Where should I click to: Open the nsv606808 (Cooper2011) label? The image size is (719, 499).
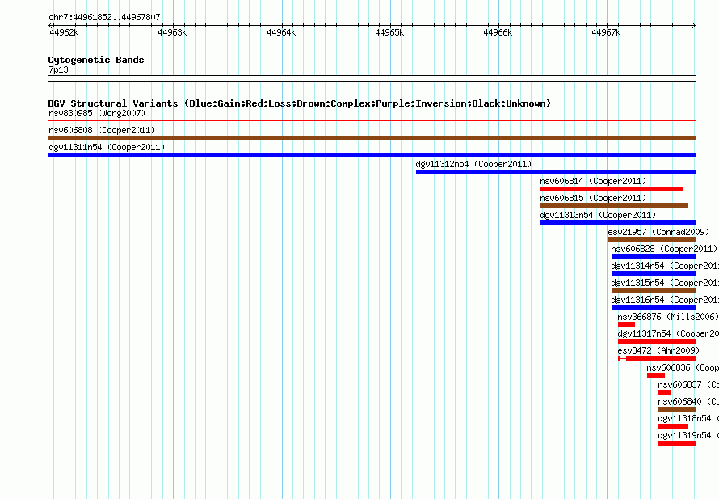pos(102,130)
